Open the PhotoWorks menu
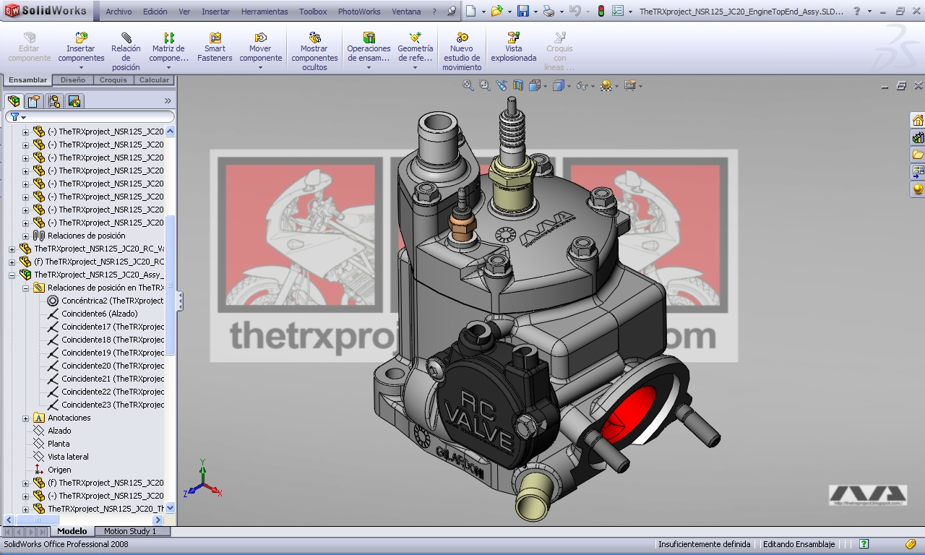The image size is (925, 555). coord(359,12)
